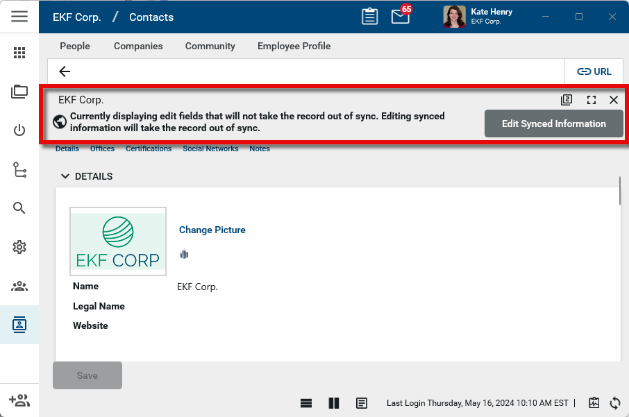Switch to the two-column layout view

pyautogui.click(x=334, y=403)
